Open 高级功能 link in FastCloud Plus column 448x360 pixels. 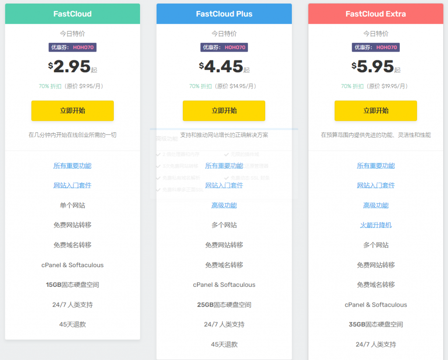pos(224,205)
